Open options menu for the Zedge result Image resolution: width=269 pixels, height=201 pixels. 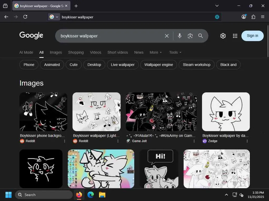pyautogui.click(x=247, y=141)
